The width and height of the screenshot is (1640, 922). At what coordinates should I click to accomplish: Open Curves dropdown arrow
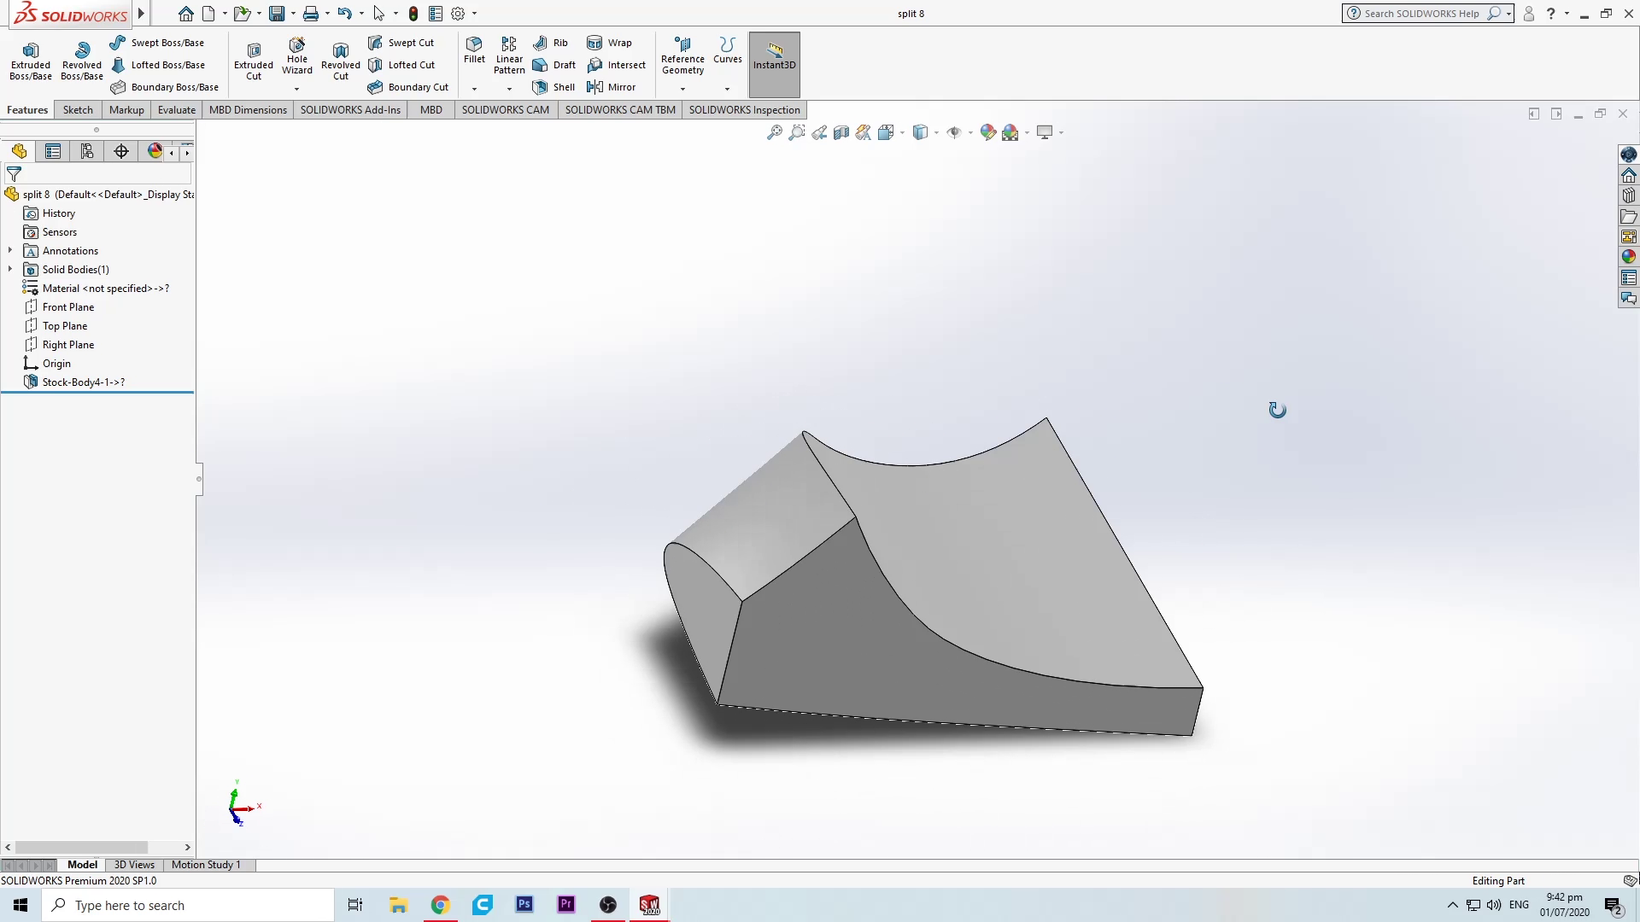pos(728,89)
